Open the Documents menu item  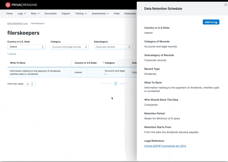coord(51,13)
